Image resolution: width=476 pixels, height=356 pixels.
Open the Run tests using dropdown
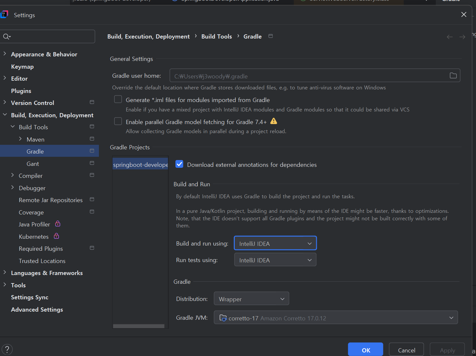[275, 260]
